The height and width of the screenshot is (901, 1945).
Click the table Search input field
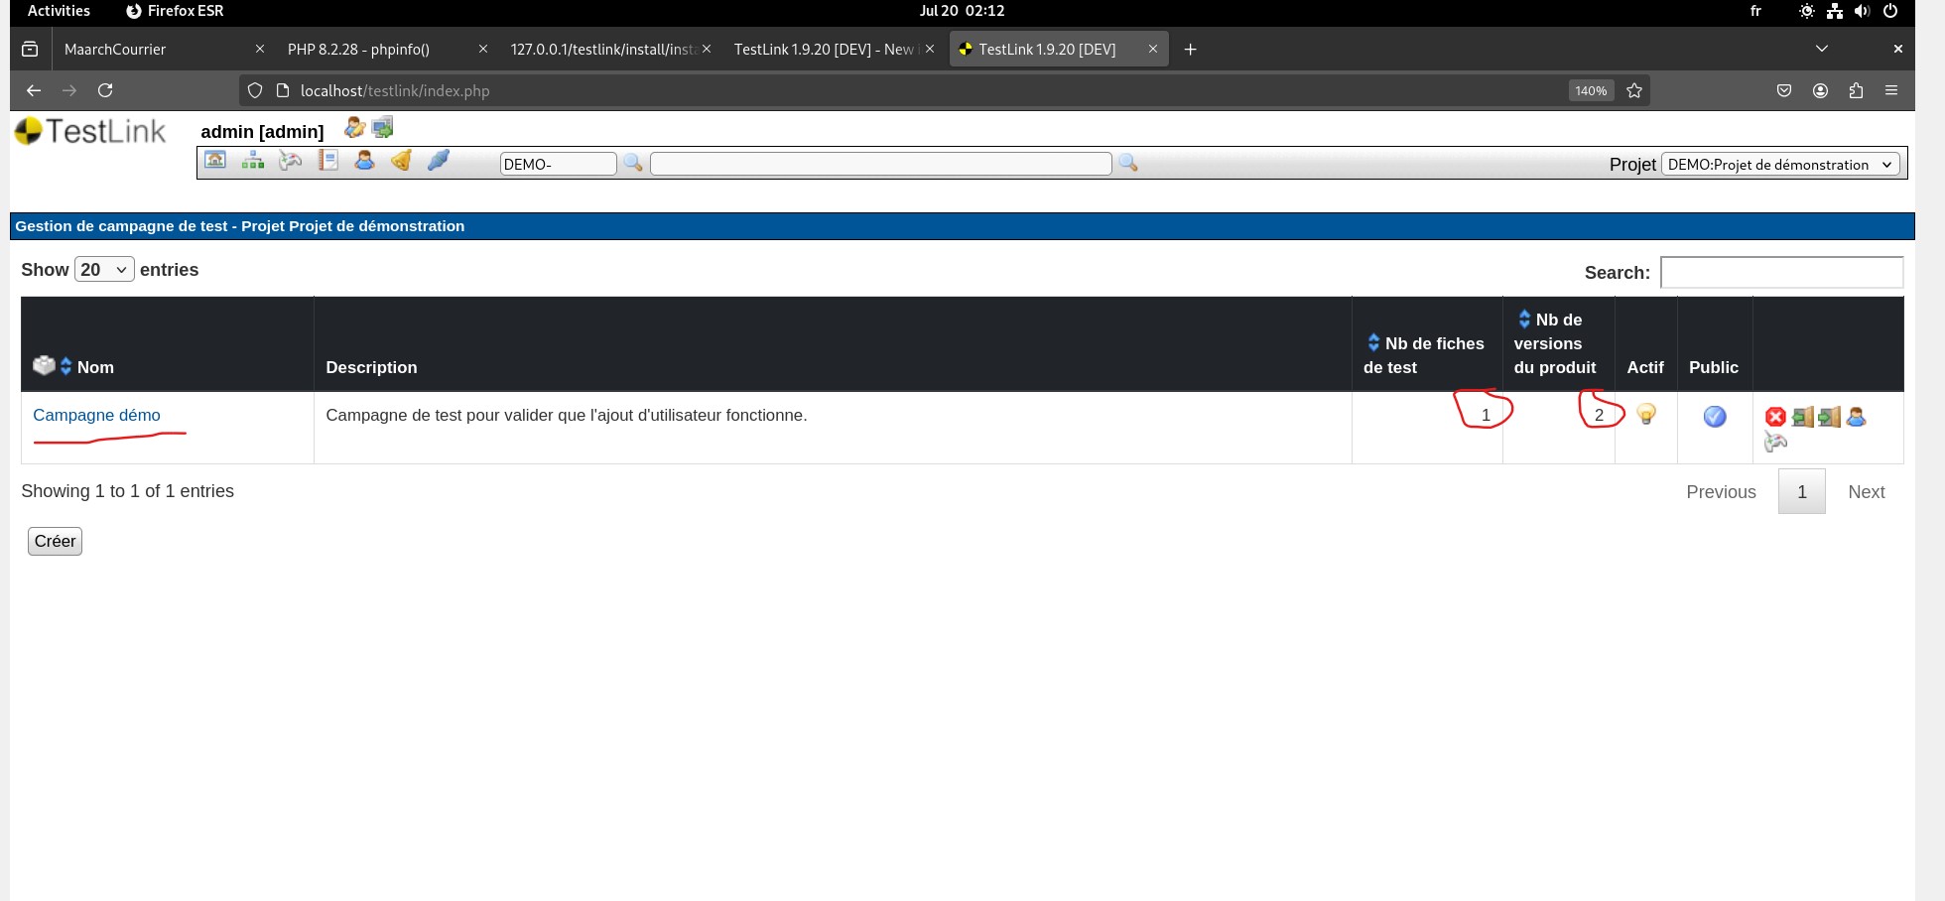[1781, 272]
